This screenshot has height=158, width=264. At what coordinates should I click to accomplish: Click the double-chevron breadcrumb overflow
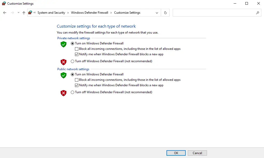(x=34, y=13)
